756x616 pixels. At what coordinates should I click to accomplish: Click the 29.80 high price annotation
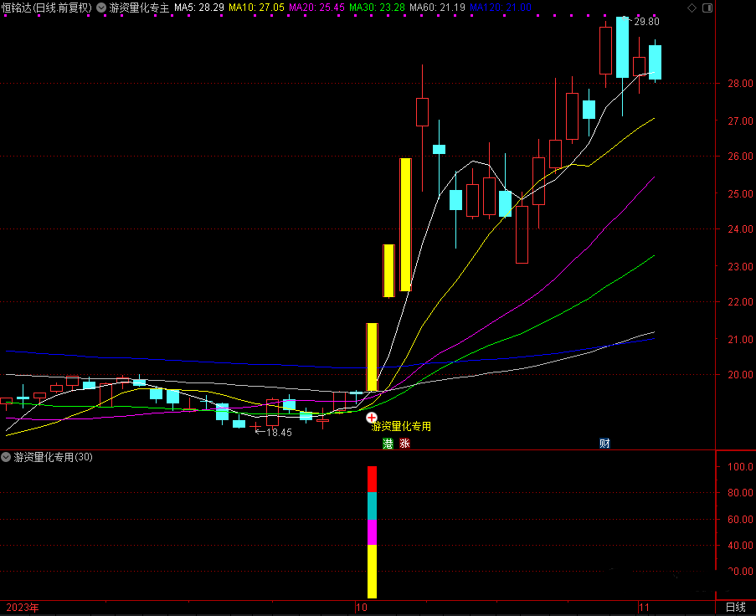point(645,22)
